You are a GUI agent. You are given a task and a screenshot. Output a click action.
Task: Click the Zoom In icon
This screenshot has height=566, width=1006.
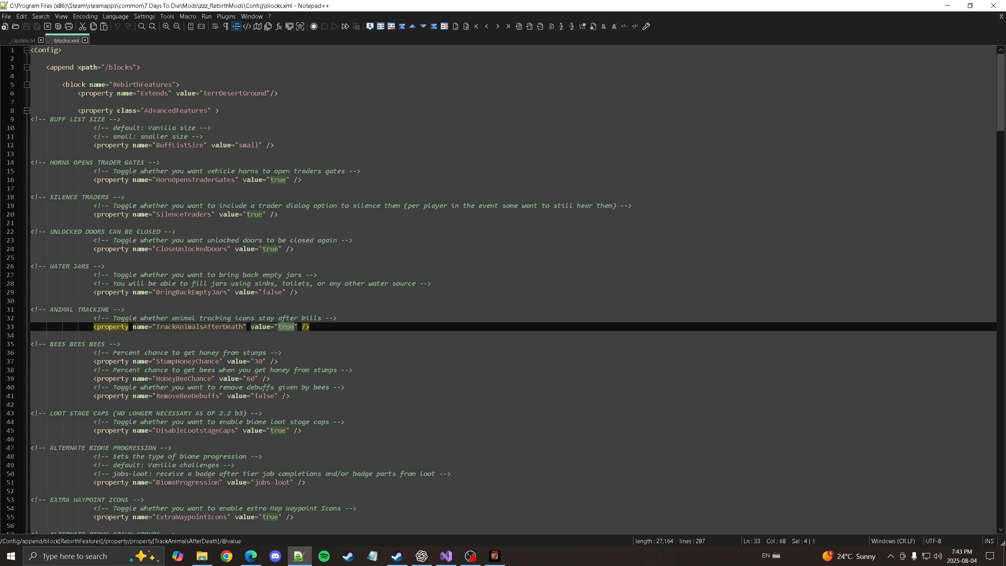pyautogui.click(x=166, y=26)
